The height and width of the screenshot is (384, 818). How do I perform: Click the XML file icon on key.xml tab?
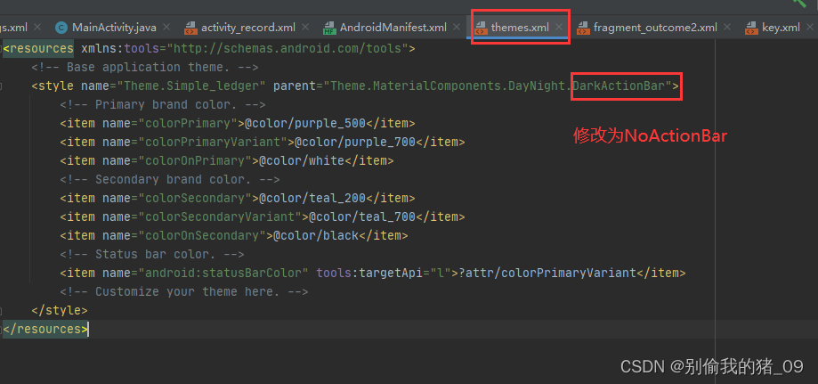pyautogui.click(x=751, y=28)
